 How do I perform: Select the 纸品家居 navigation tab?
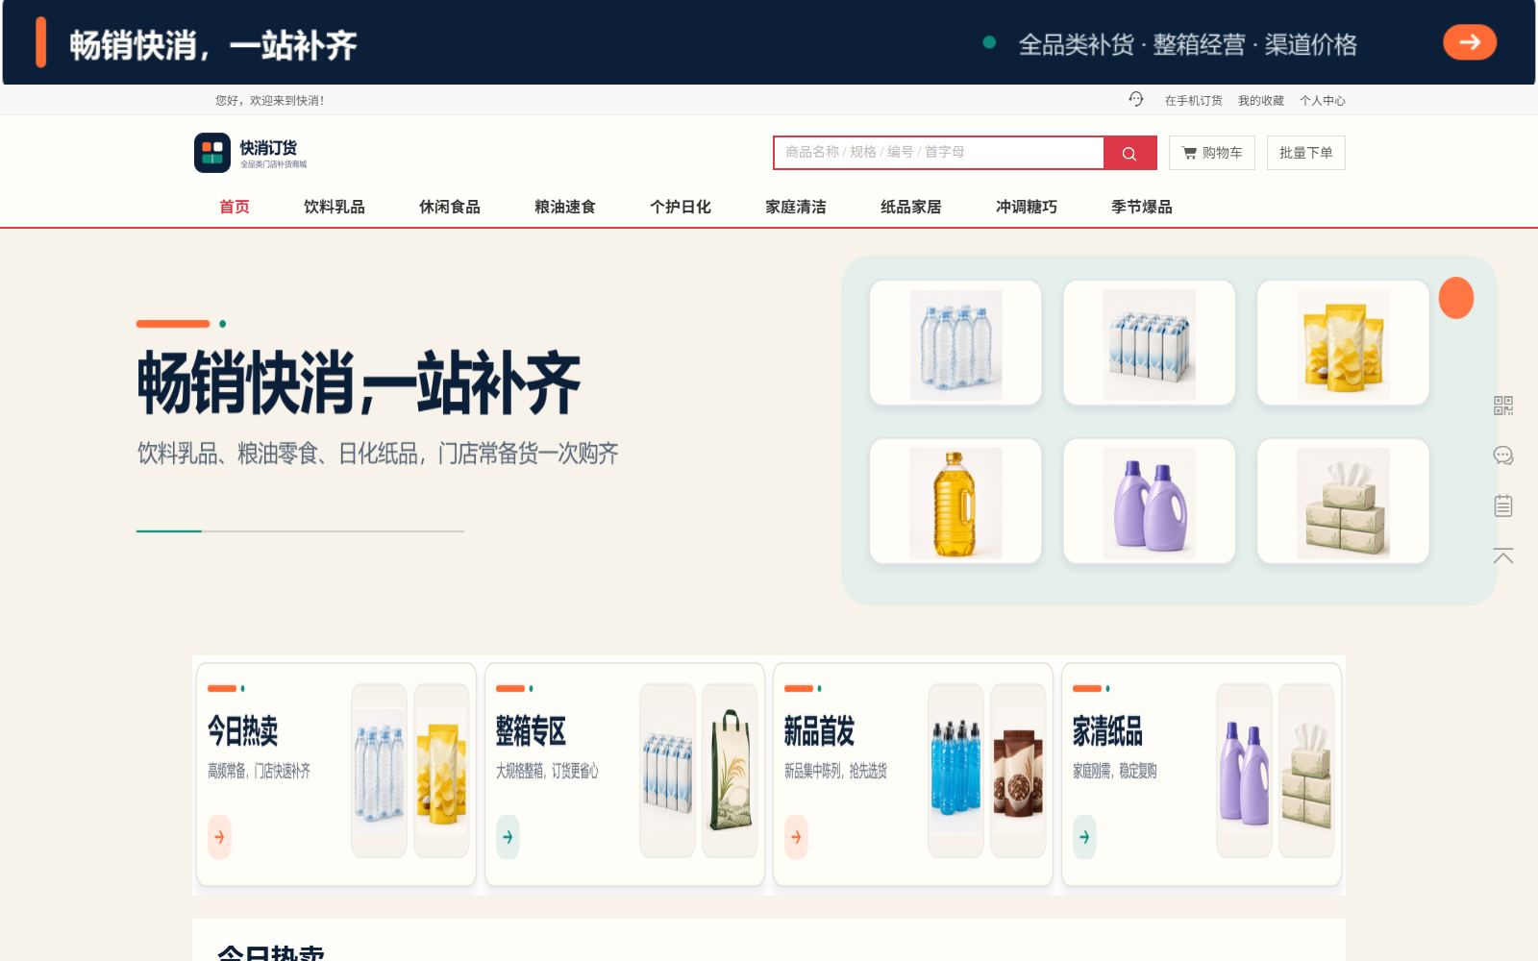[x=911, y=207]
